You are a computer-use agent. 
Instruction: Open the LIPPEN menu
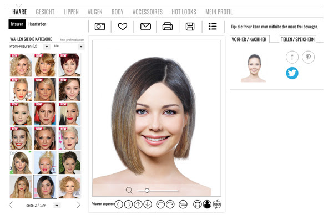pos(71,12)
